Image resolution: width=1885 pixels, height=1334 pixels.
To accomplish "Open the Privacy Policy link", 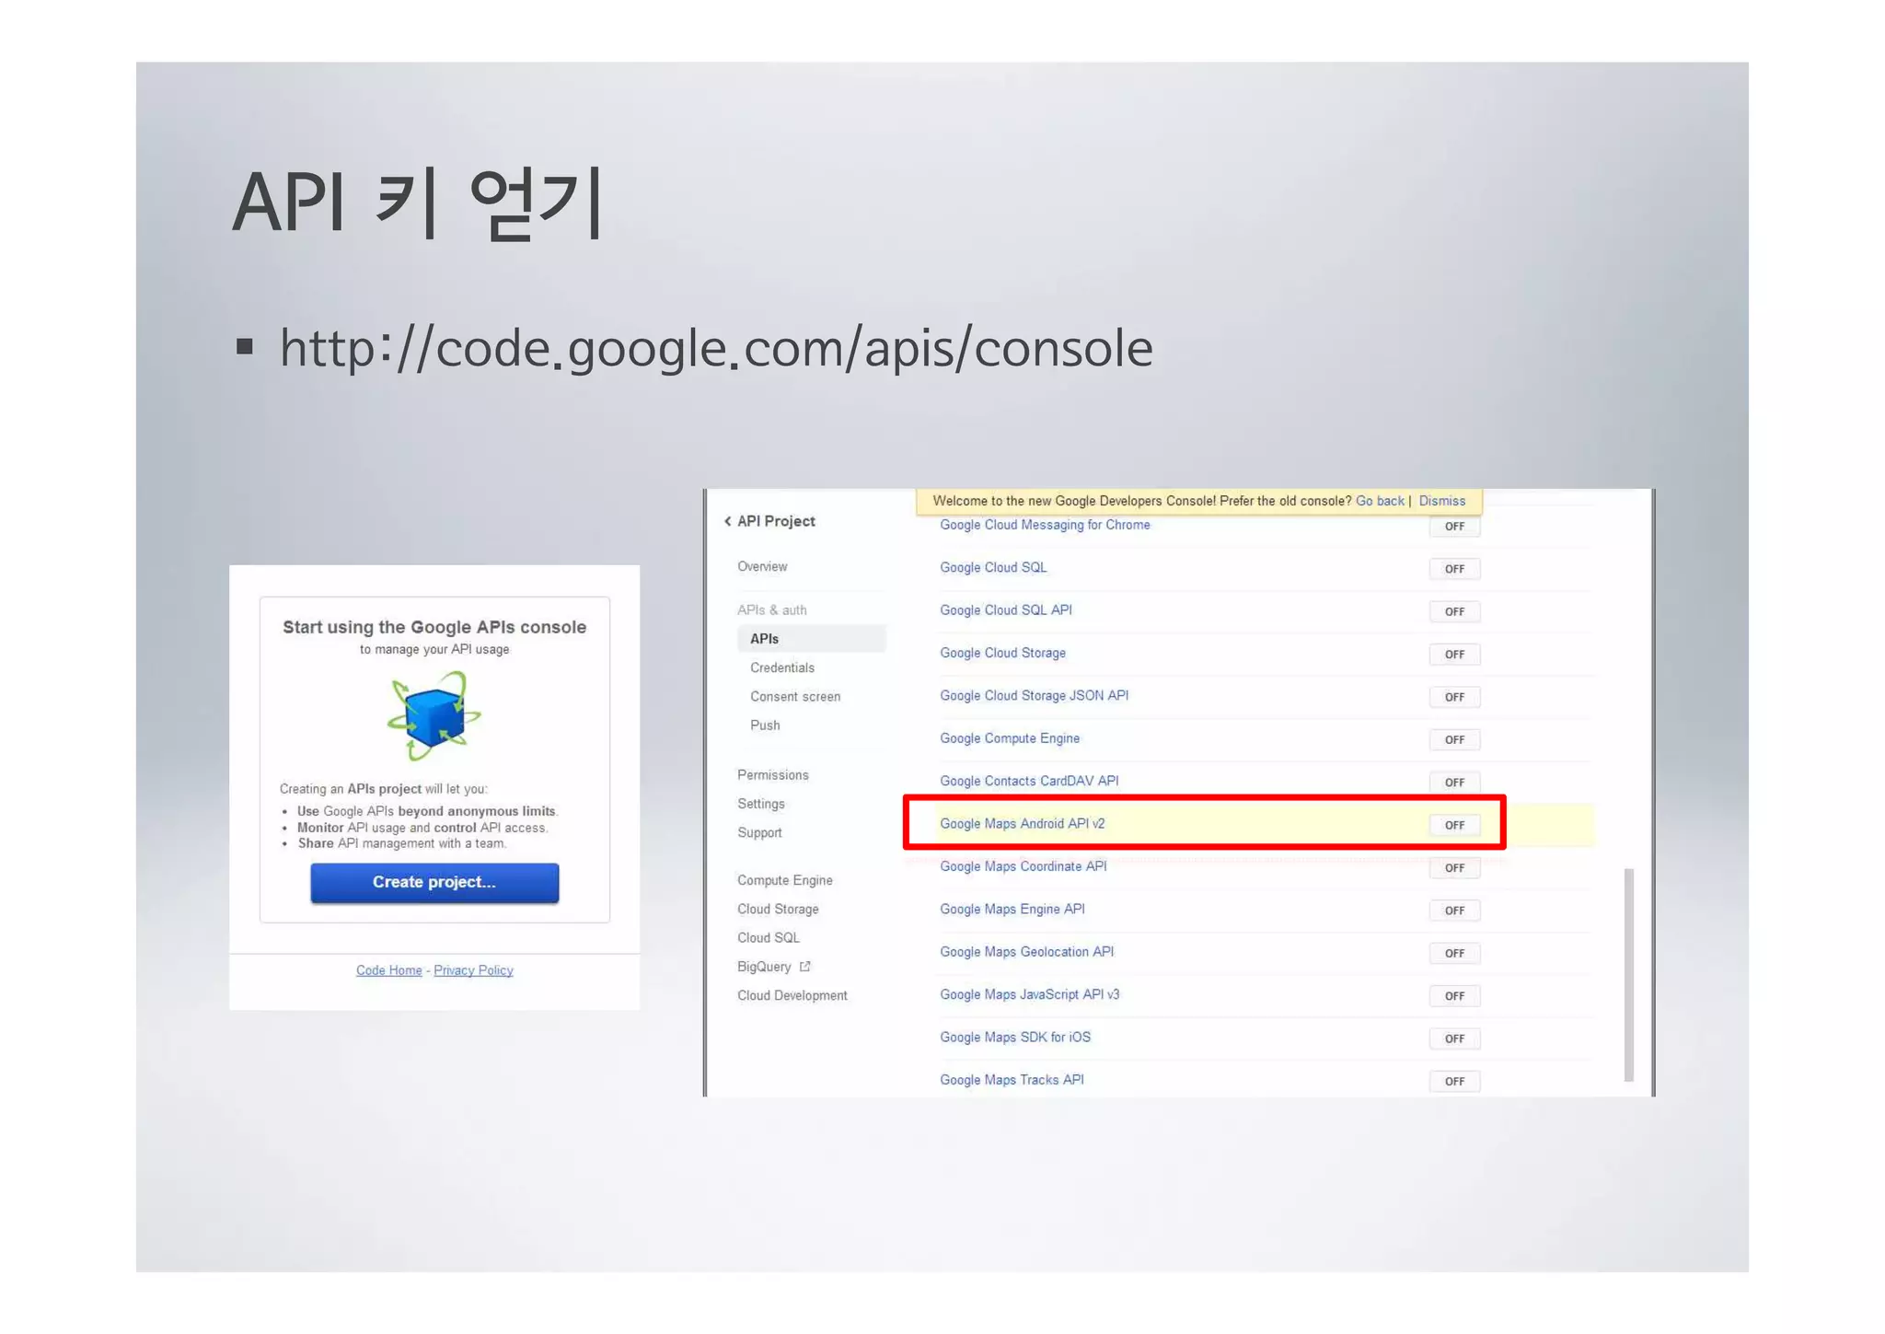I will coord(473,970).
